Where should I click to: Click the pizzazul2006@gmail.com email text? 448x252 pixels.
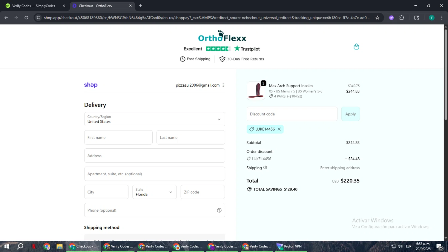[x=198, y=85]
